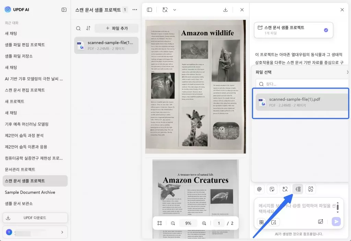Download the PDF from viewer
Viewport: 351px width, 241px height.
coord(226,10)
